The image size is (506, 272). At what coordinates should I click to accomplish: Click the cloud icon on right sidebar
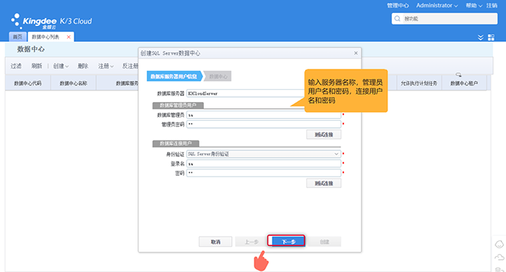click(x=499, y=257)
